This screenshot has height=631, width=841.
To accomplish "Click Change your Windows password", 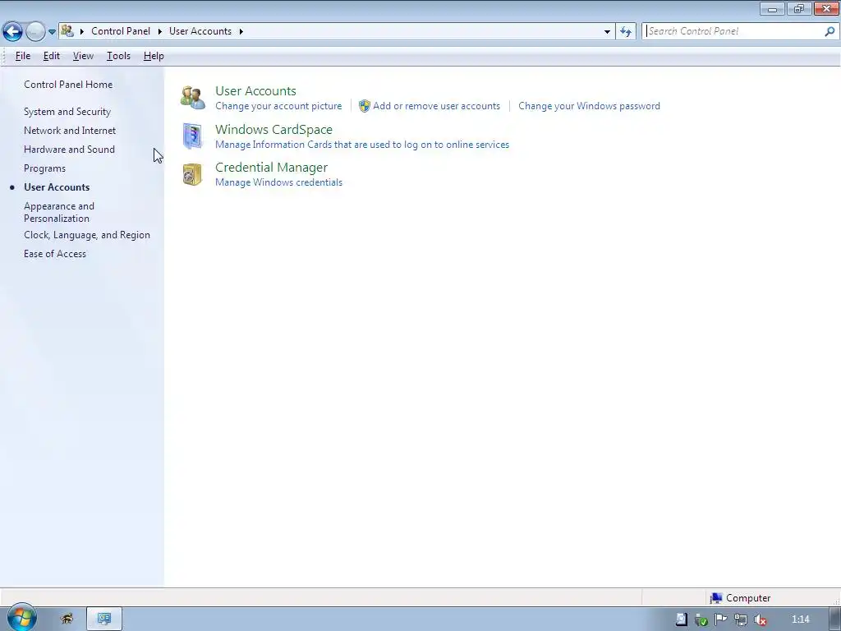I will pyautogui.click(x=589, y=106).
